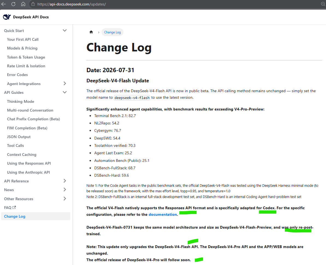Screen dimensions: 326x265
Task: Go to browser home page icon
Action: pyautogui.click(x=23, y=4)
